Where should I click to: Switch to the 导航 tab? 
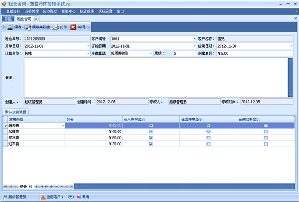(8, 19)
